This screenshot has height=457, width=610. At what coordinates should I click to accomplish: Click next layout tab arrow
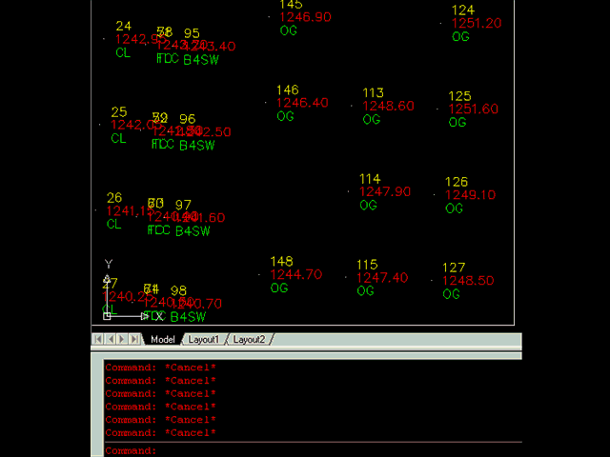coord(122,339)
